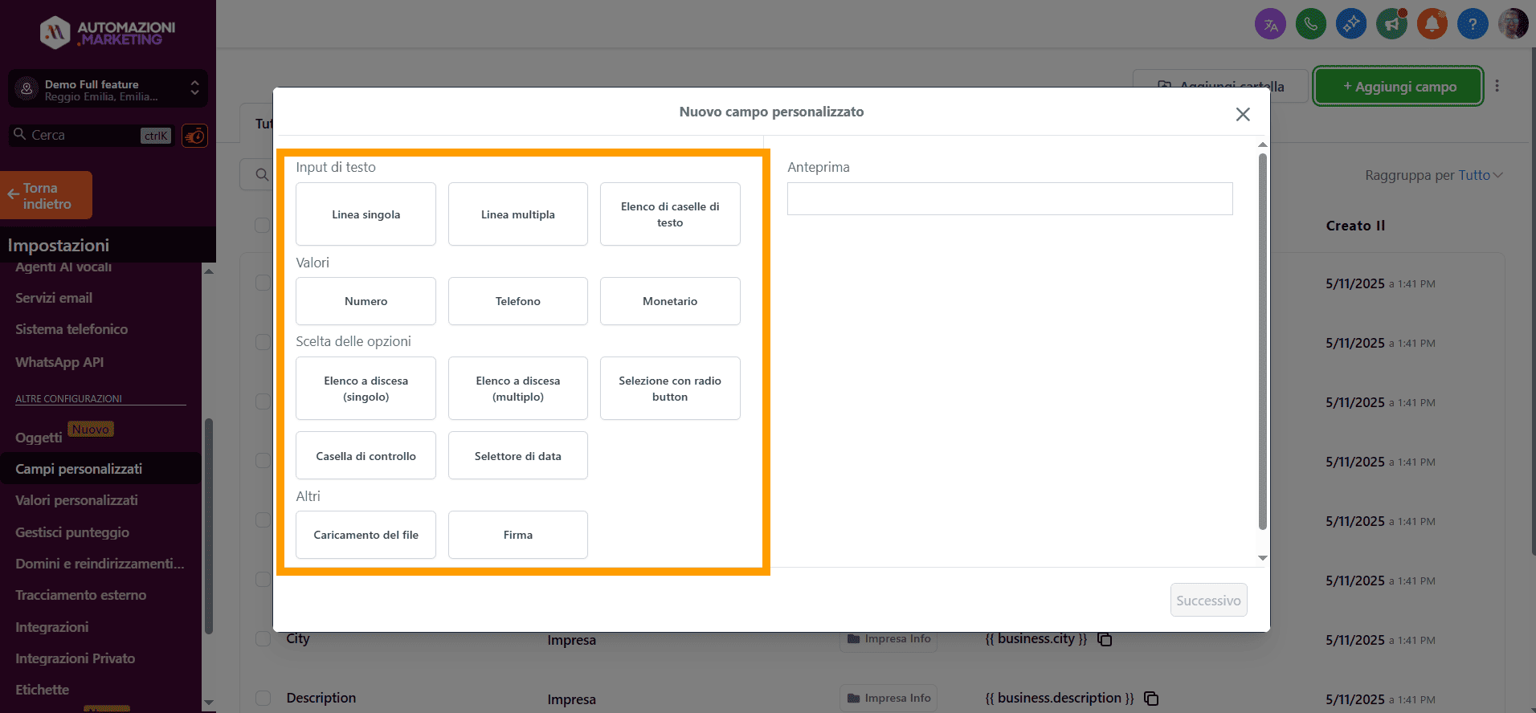
Task: Select Firma field type
Action: [518, 535]
